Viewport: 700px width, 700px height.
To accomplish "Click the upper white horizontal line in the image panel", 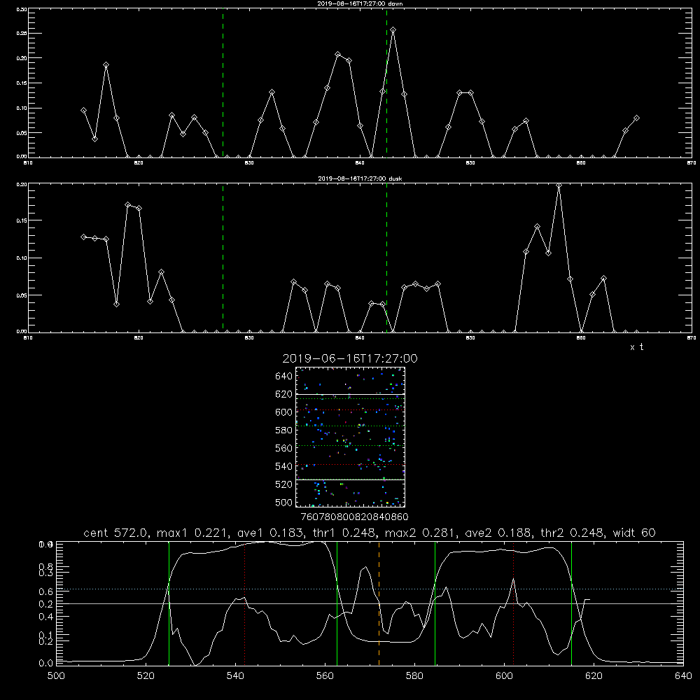I will coord(350,394).
